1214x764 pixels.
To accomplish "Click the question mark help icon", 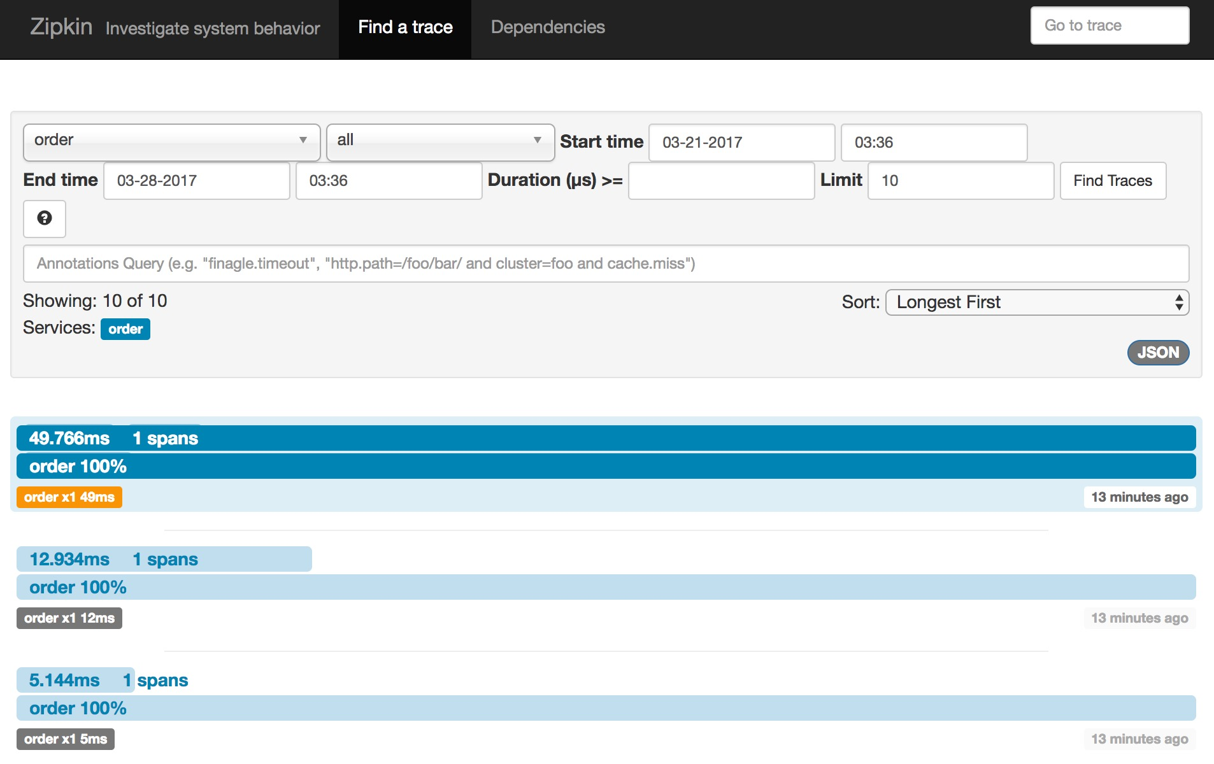I will [45, 218].
